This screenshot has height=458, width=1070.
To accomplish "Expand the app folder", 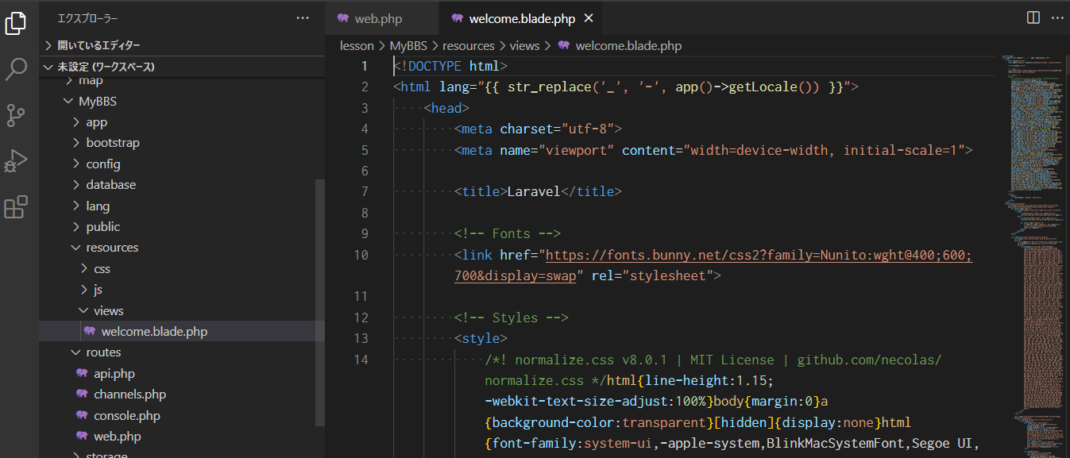I will [96, 121].
